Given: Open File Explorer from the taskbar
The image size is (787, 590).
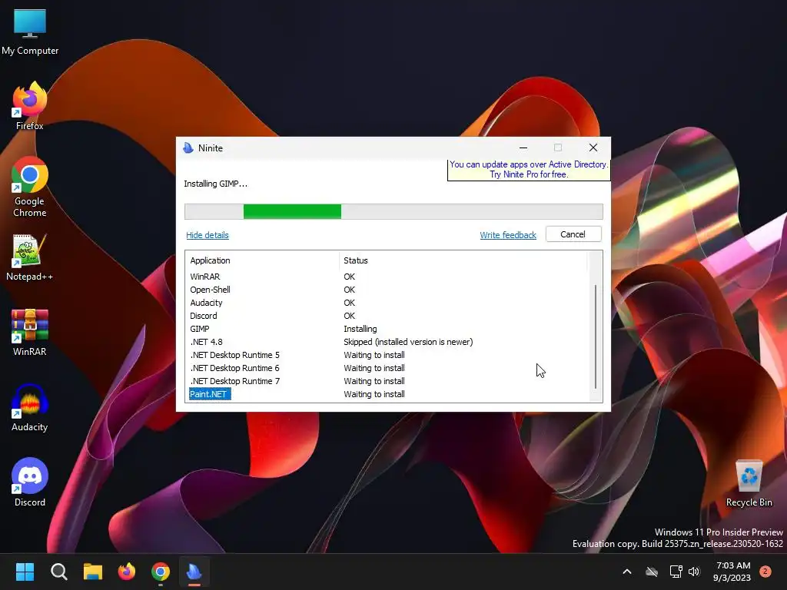Looking at the screenshot, I should pyautogui.click(x=93, y=572).
